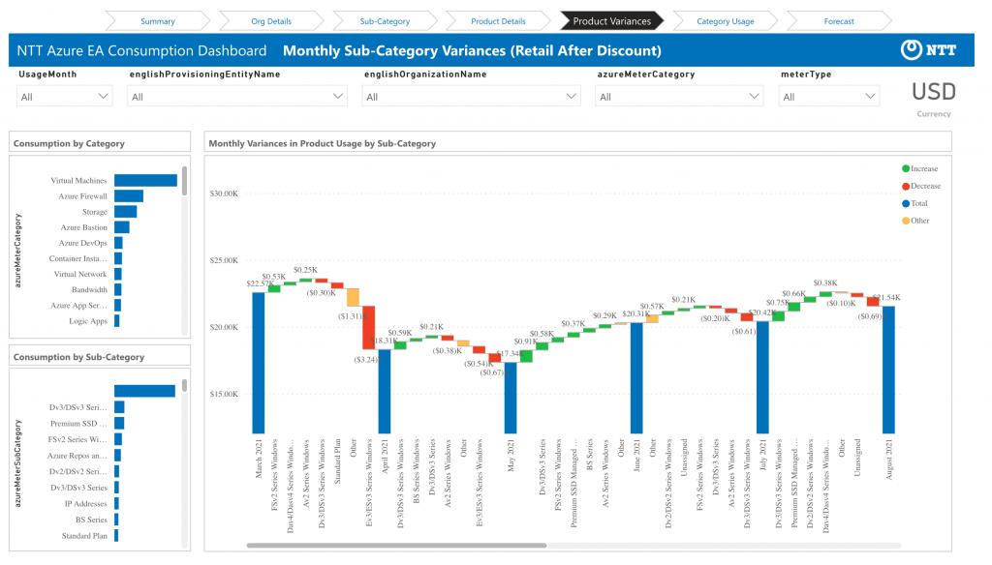This screenshot has width=992, height=565.
Task: Select the Azure Firewall category bar
Action: tap(129, 196)
